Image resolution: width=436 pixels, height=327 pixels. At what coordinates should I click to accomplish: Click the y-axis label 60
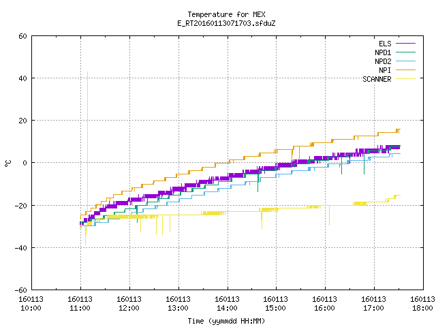pyautogui.click(x=22, y=36)
